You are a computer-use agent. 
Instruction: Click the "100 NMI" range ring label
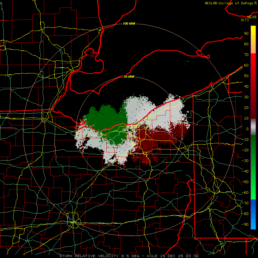[129, 24]
